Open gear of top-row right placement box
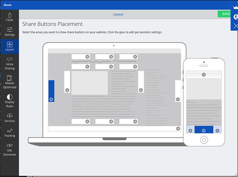This screenshot has width=238, height=177. click(x=135, y=57)
